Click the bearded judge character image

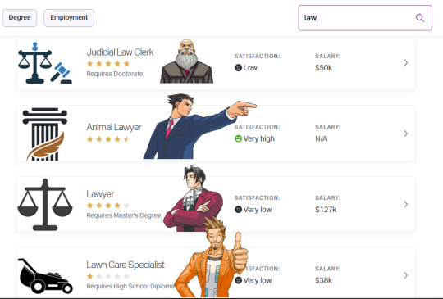[186, 61]
